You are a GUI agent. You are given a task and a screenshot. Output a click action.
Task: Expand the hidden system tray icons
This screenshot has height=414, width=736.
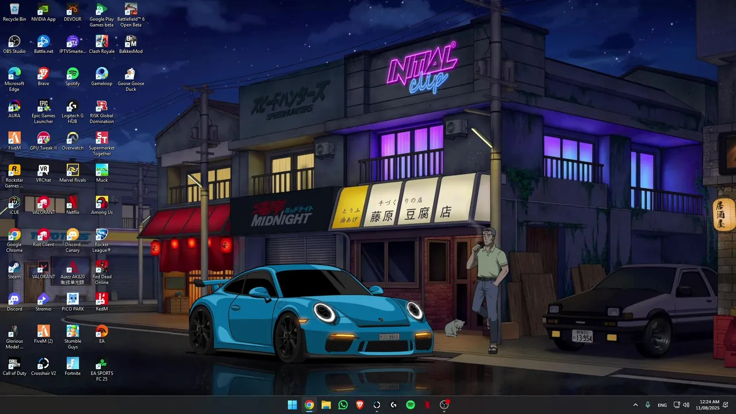(635, 405)
